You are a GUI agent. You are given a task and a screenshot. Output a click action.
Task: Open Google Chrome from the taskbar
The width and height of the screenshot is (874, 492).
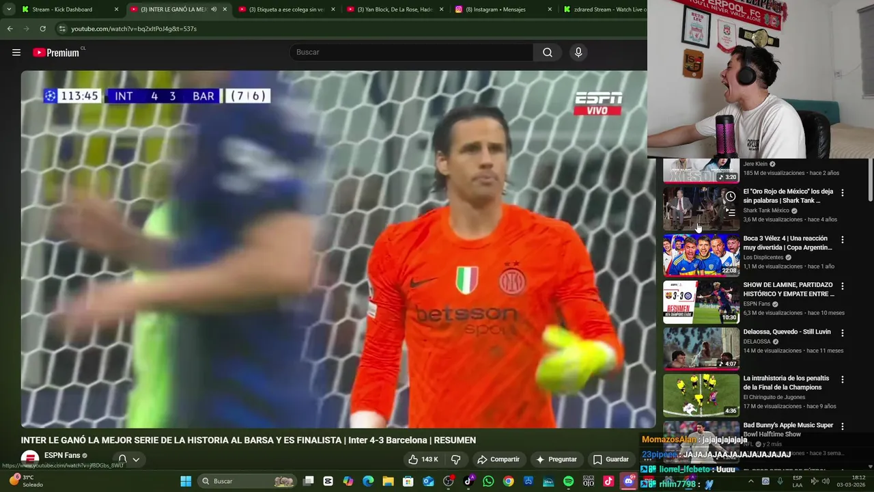[508, 481]
